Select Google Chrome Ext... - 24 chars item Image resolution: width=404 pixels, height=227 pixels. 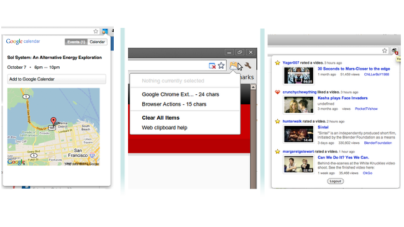click(180, 94)
